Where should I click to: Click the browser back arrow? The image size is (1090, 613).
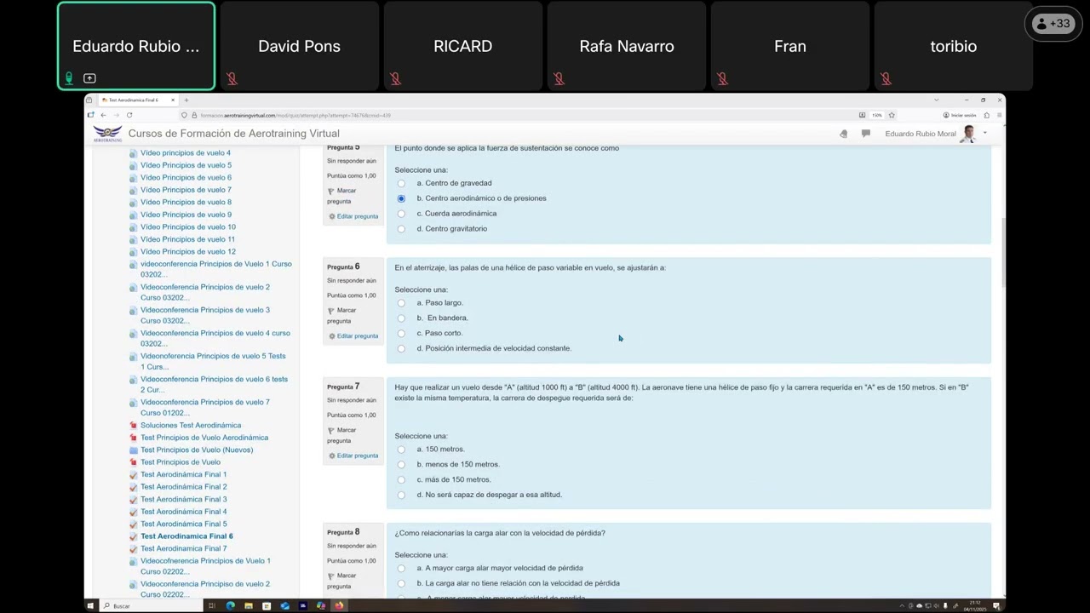pyautogui.click(x=103, y=115)
